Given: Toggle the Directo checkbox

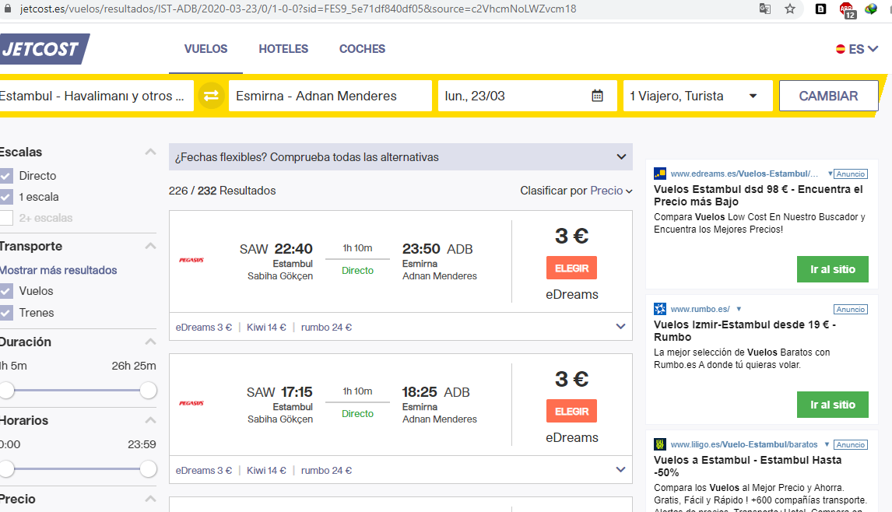Looking at the screenshot, I should point(6,176).
